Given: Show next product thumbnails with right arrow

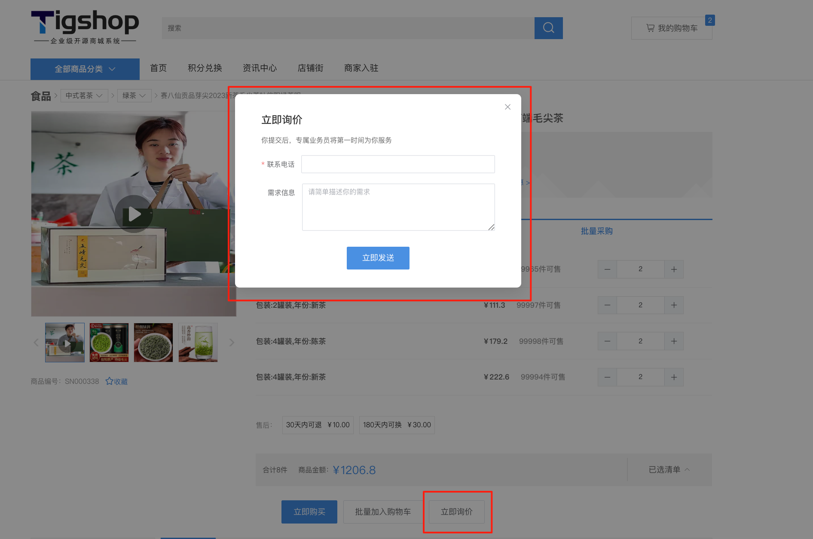Looking at the screenshot, I should point(232,343).
